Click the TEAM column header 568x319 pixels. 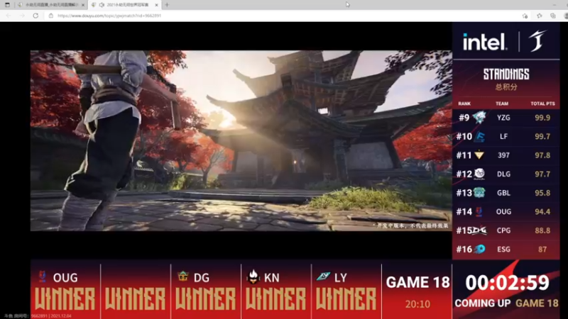pyautogui.click(x=502, y=103)
